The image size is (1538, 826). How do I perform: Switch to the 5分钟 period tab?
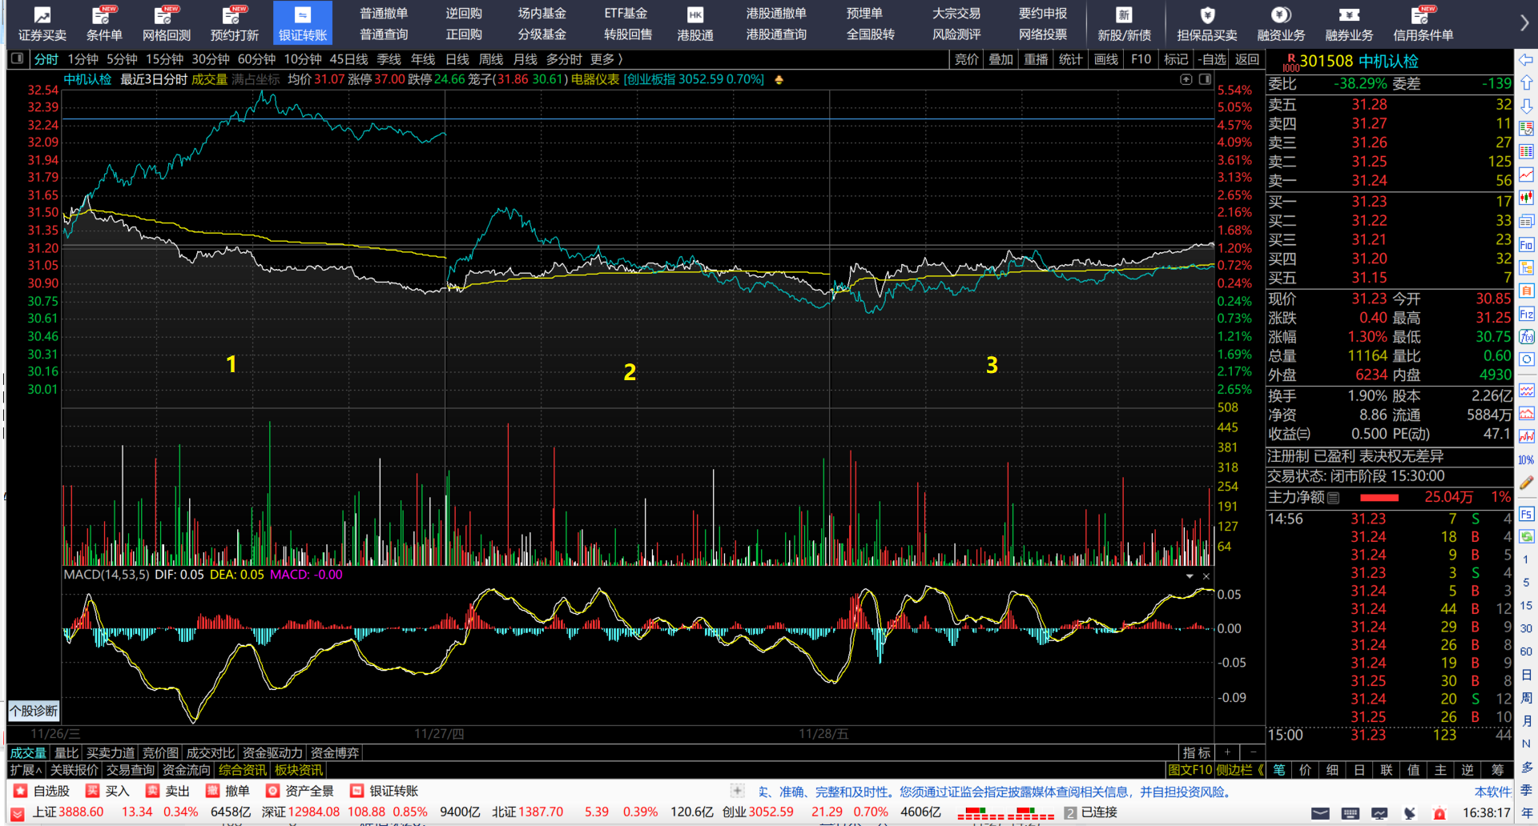point(122,59)
